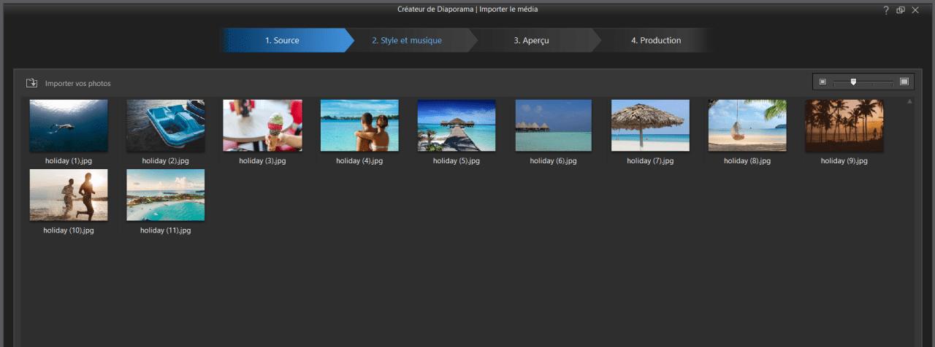The height and width of the screenshot is (347, 935).
Task: Select the holiday (1).jpg underwater thumbnail
Action: 69,125
